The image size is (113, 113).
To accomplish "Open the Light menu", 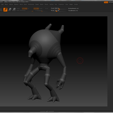I will pyautogui.click(x=2, y=5).
